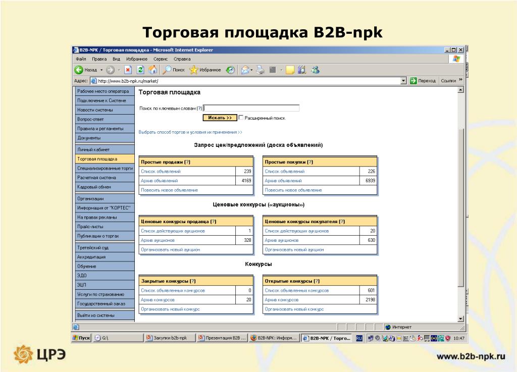Switch to Презентация B2B taskbar window

[222, 338]
